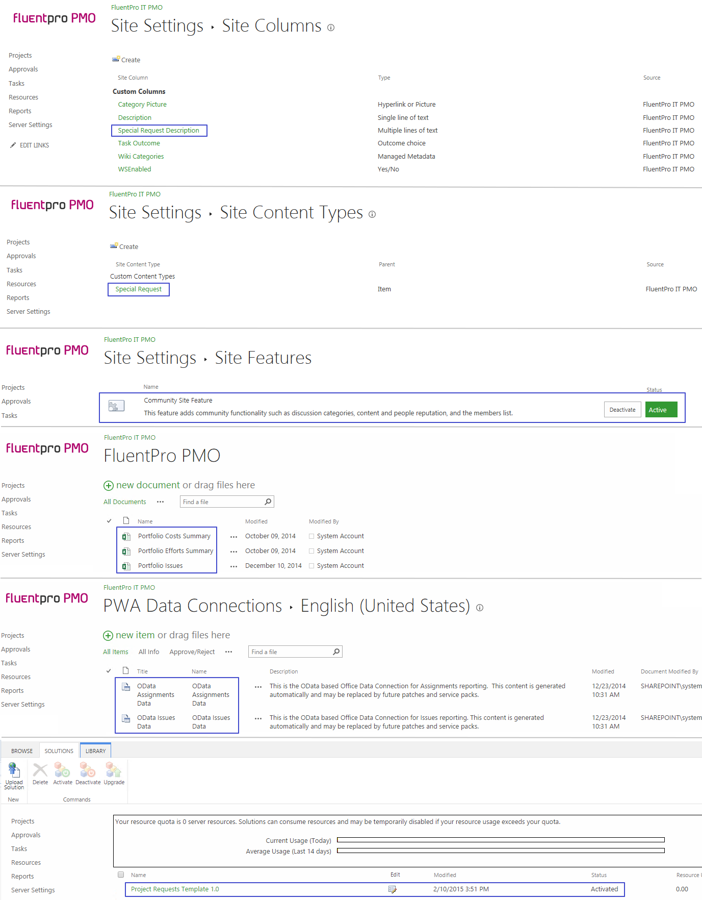Click the Activate ribbon icon
Viewport: 702px width, 900px height.
pos(62,770)
